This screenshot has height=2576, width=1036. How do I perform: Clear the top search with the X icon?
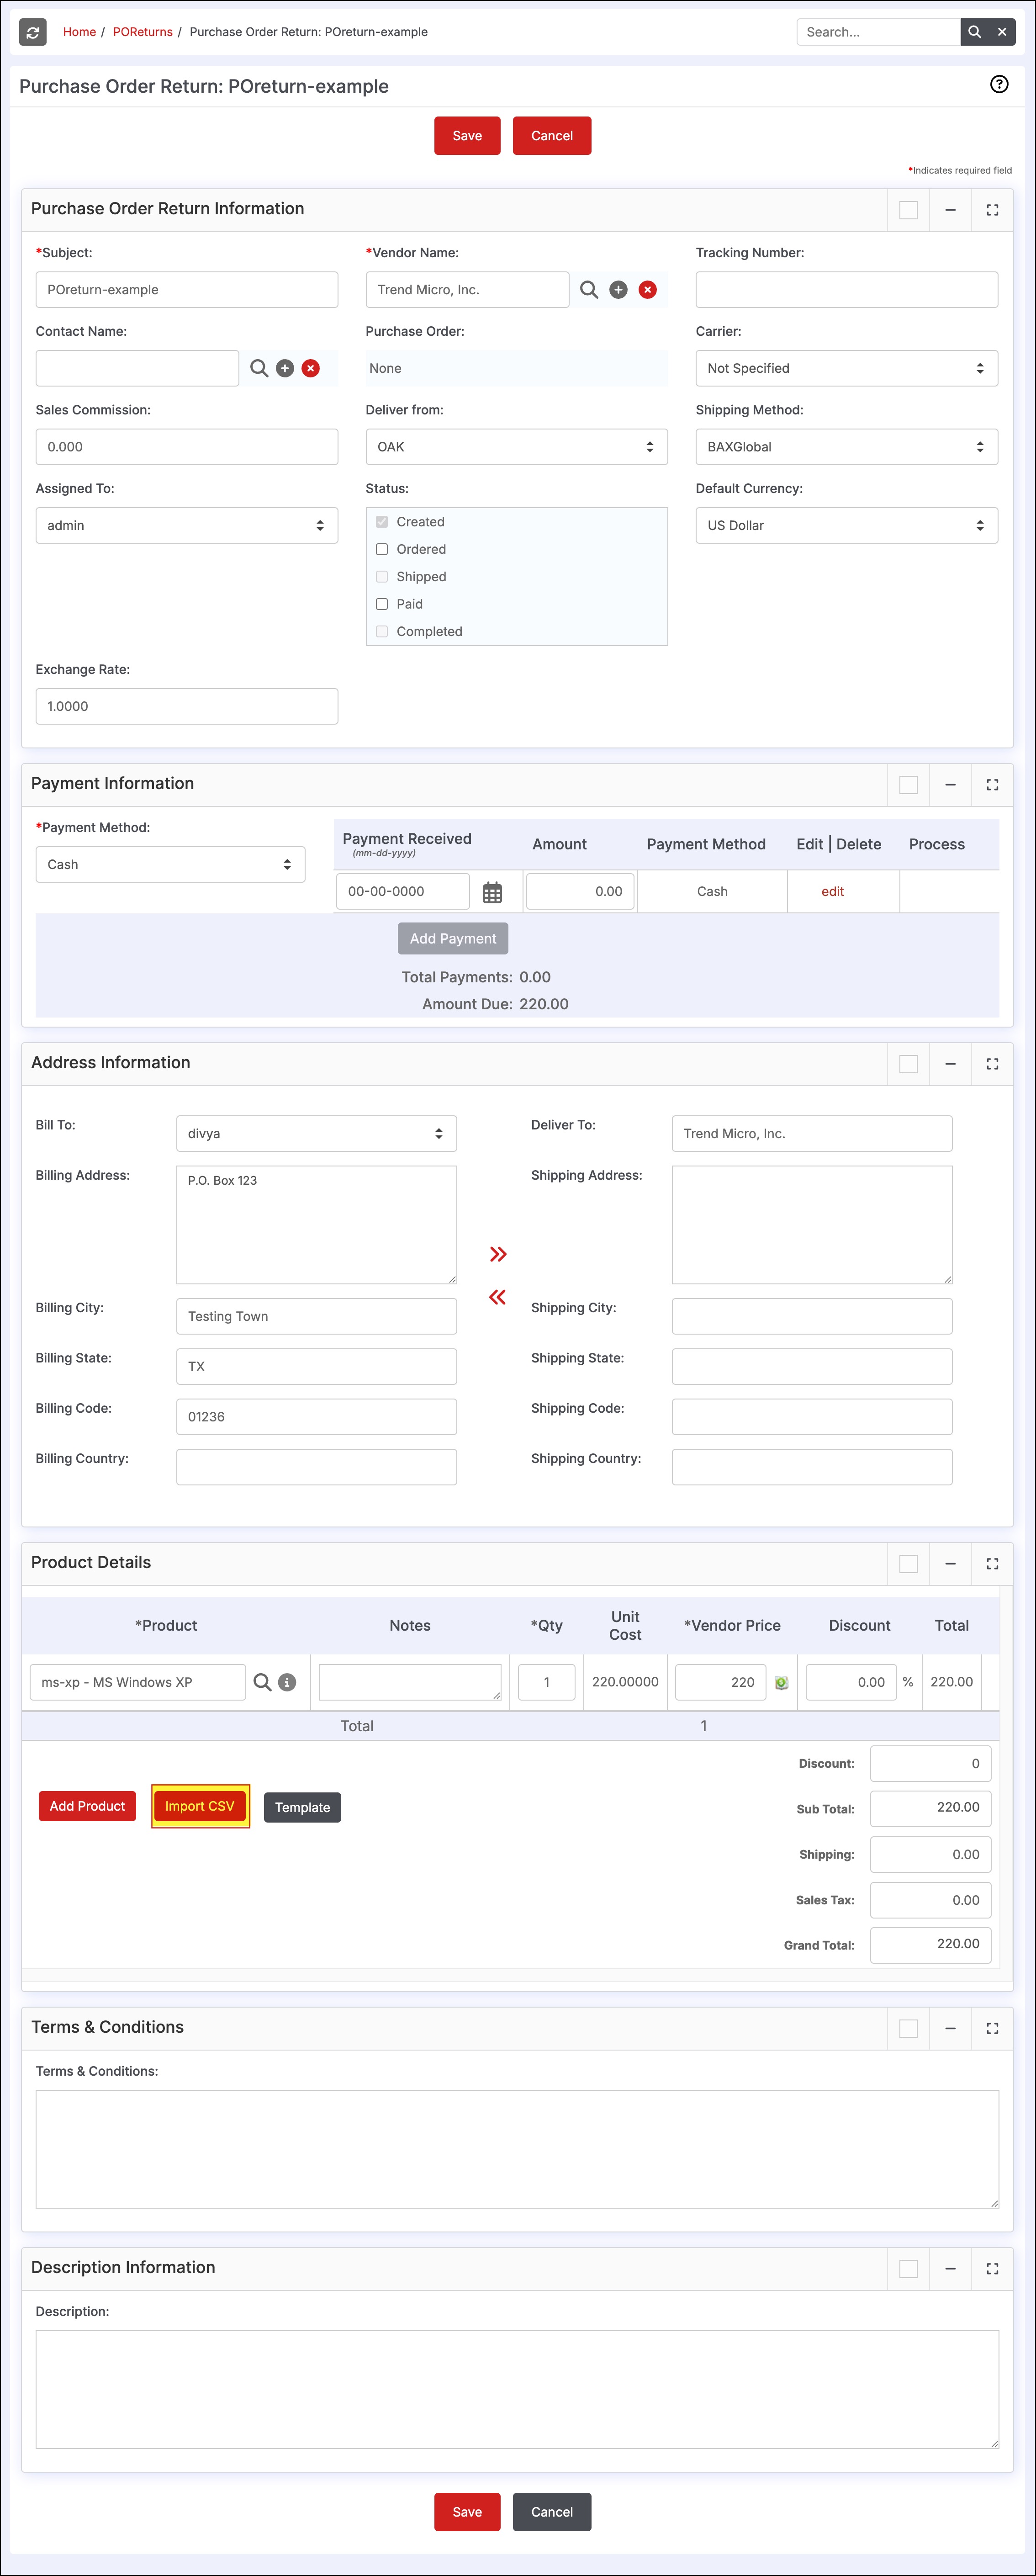click(x=1002, y=32)
